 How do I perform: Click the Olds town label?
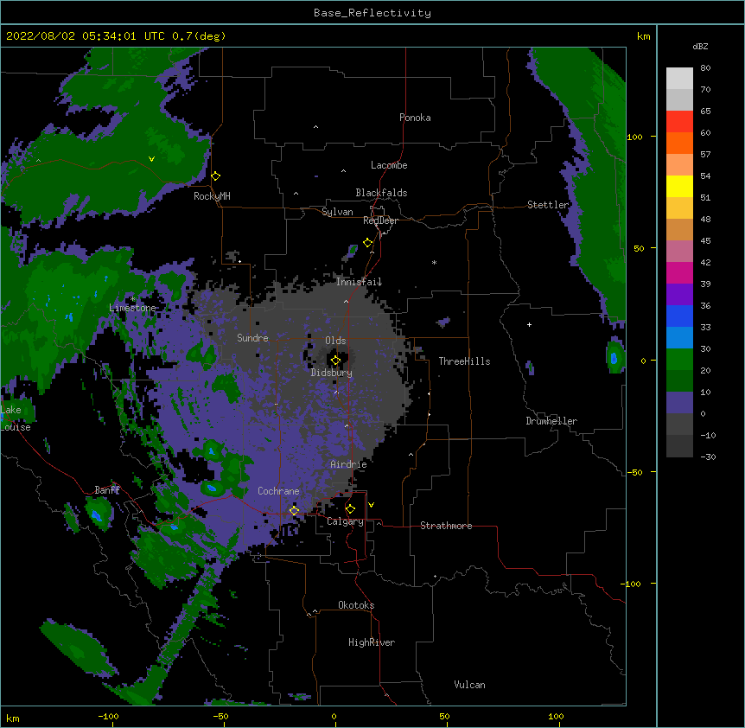[335, 341]
